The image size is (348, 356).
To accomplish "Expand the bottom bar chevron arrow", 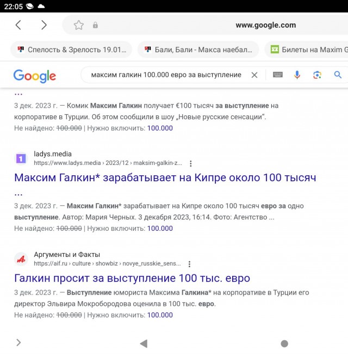I will coord(18,342).
